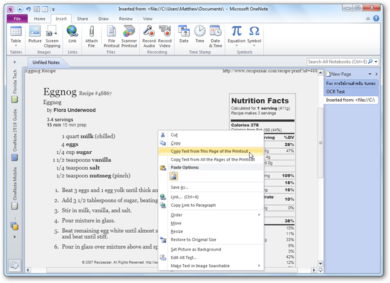Open OneNote Help question mark icon
Screen dimensions: 390x283
(x=376, y=18)
